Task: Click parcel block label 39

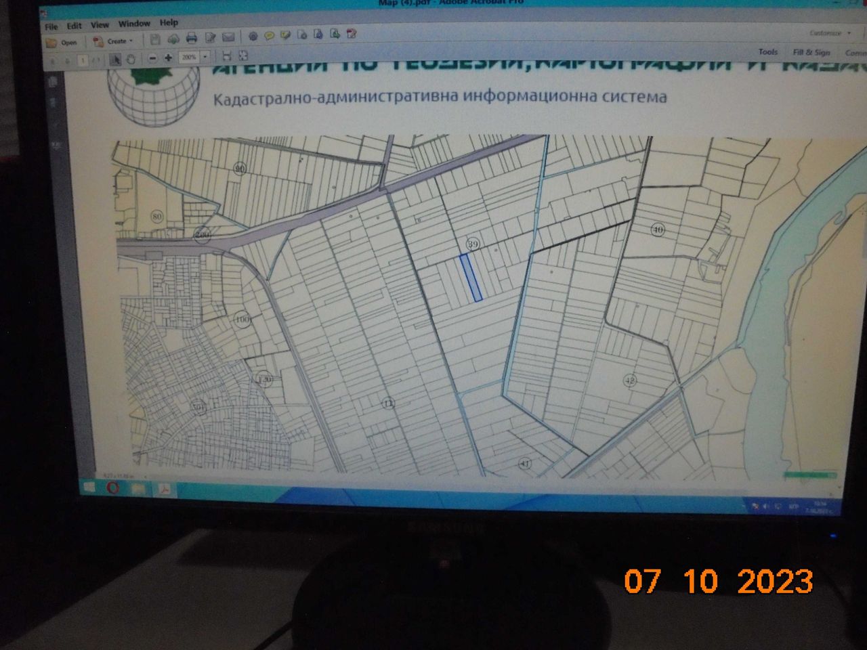Action: click(473, 244)
